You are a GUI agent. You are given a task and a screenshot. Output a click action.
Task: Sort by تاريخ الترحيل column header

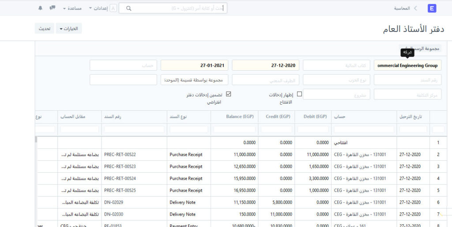[x=413, y=117]
